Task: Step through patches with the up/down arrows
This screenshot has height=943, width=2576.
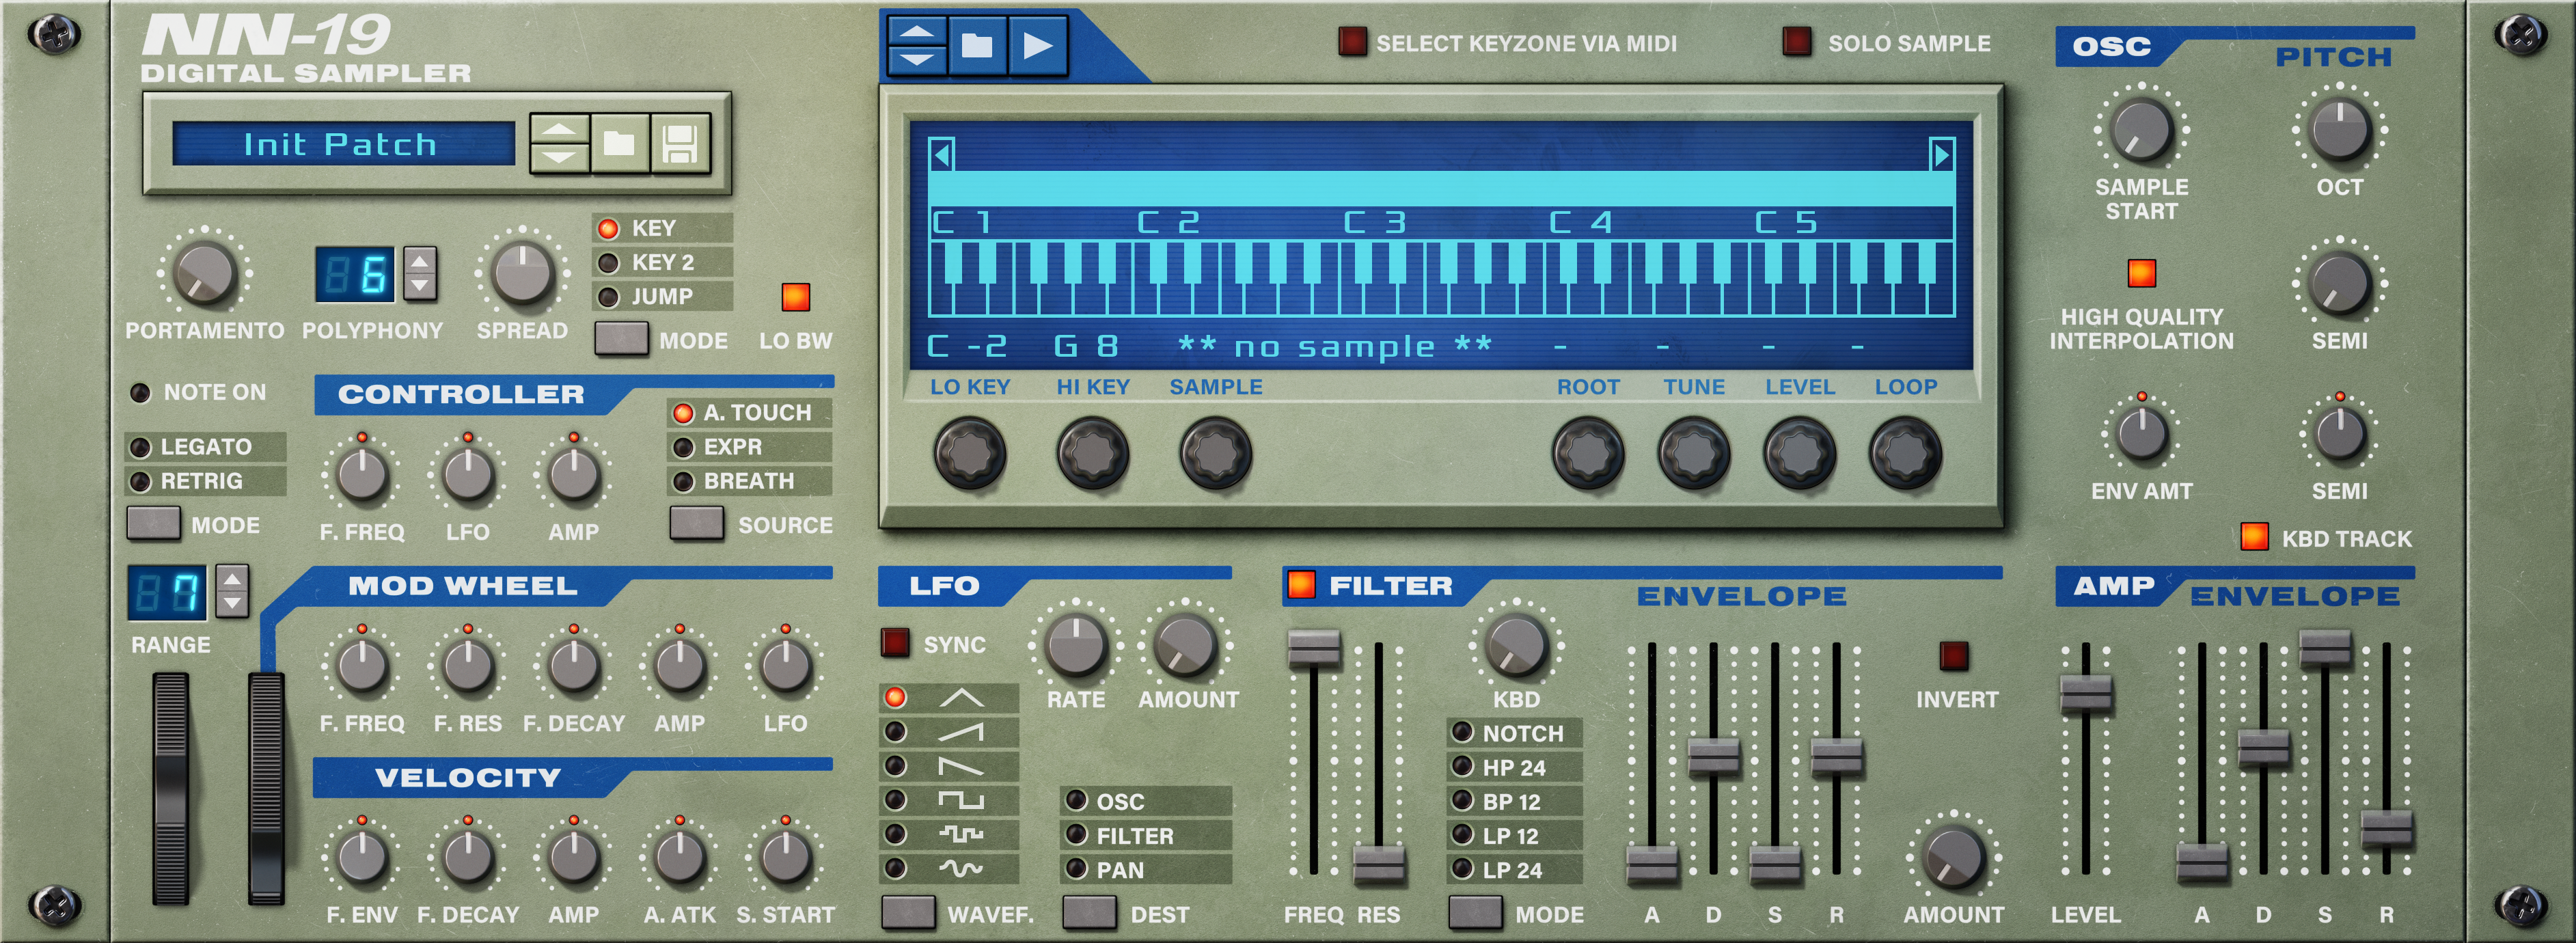Action: [559, 144]
